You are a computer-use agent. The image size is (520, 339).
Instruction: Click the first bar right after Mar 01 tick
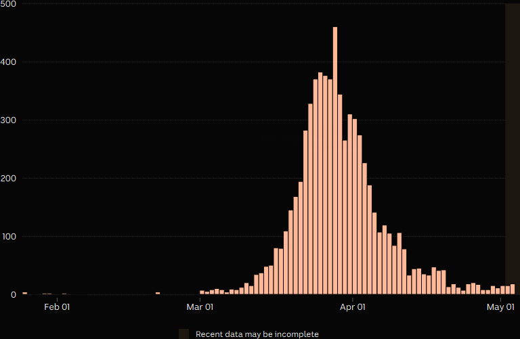click(x=202, y=292)
